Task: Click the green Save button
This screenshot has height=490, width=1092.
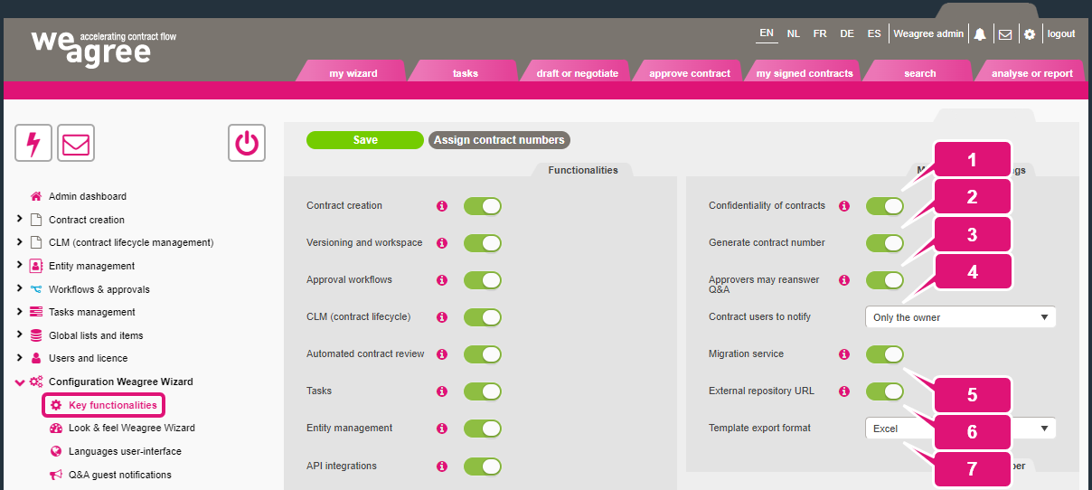Action: pyautogui.click(x=365, y=140)
